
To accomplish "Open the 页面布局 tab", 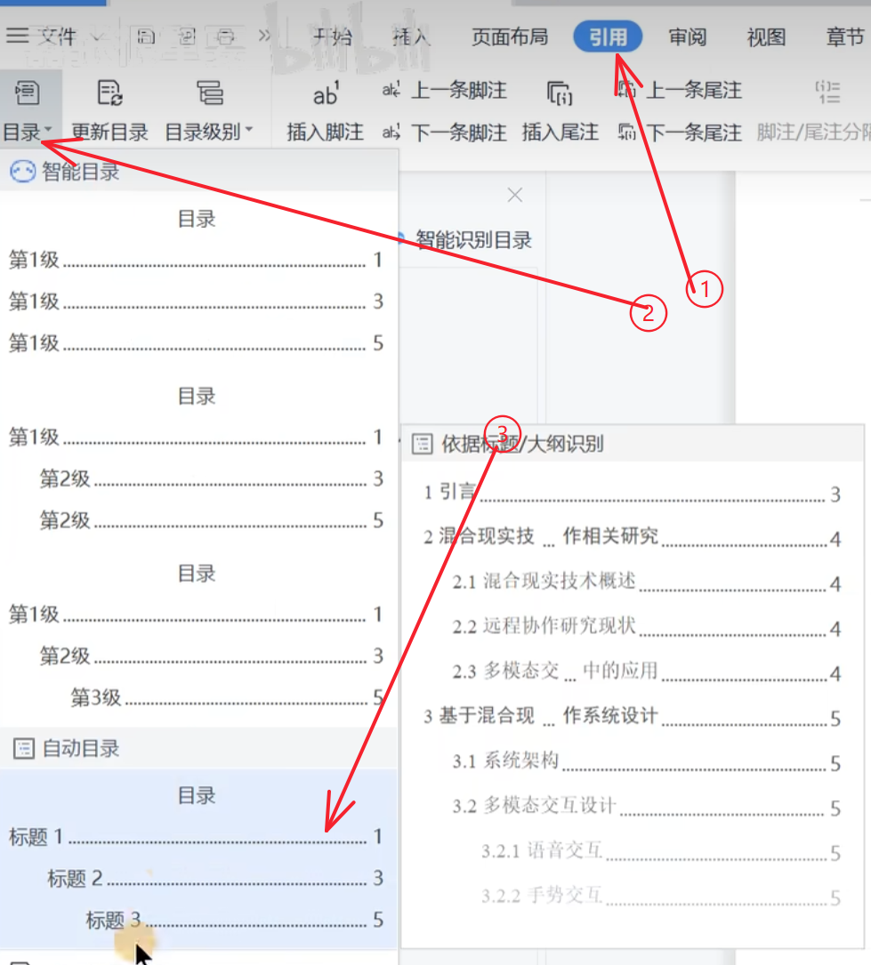I will [x=510, y=37].
